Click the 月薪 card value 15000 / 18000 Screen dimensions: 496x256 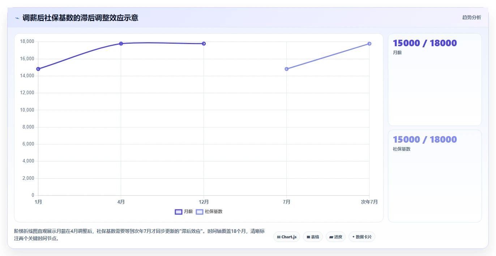[x=425, y=43]
